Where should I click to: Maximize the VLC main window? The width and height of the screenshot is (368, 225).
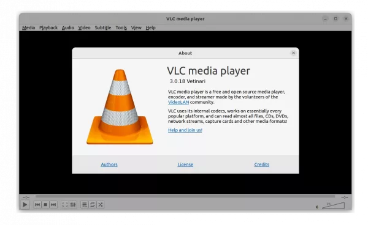coord(335,19)
